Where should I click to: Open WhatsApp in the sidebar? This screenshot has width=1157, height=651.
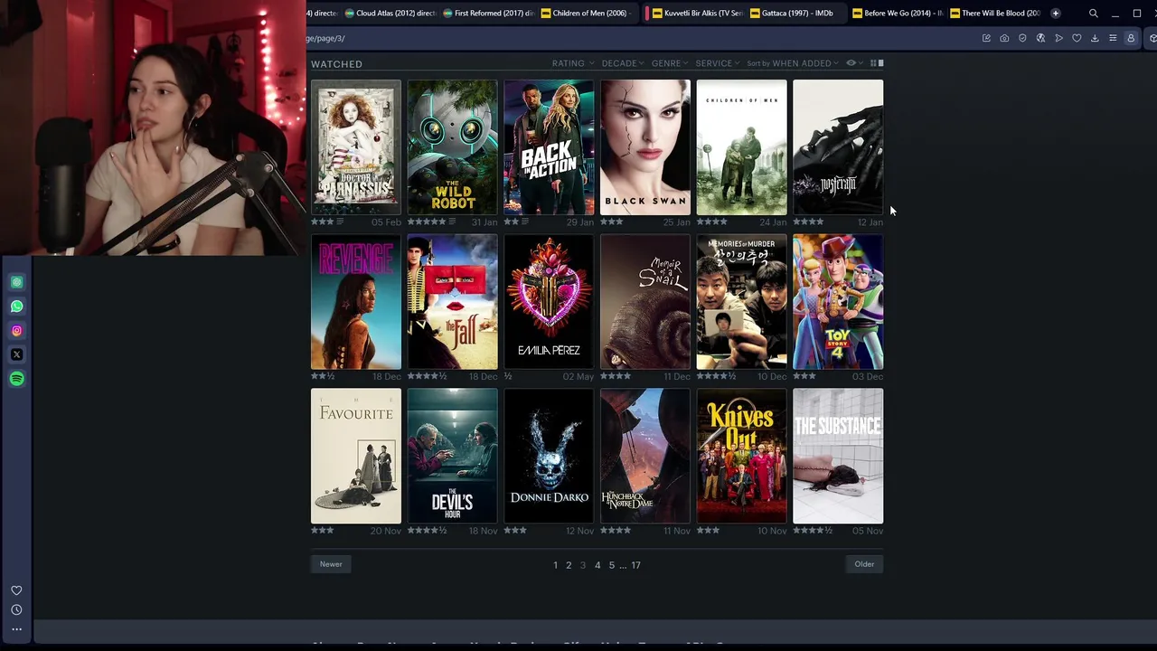[16, 307]
